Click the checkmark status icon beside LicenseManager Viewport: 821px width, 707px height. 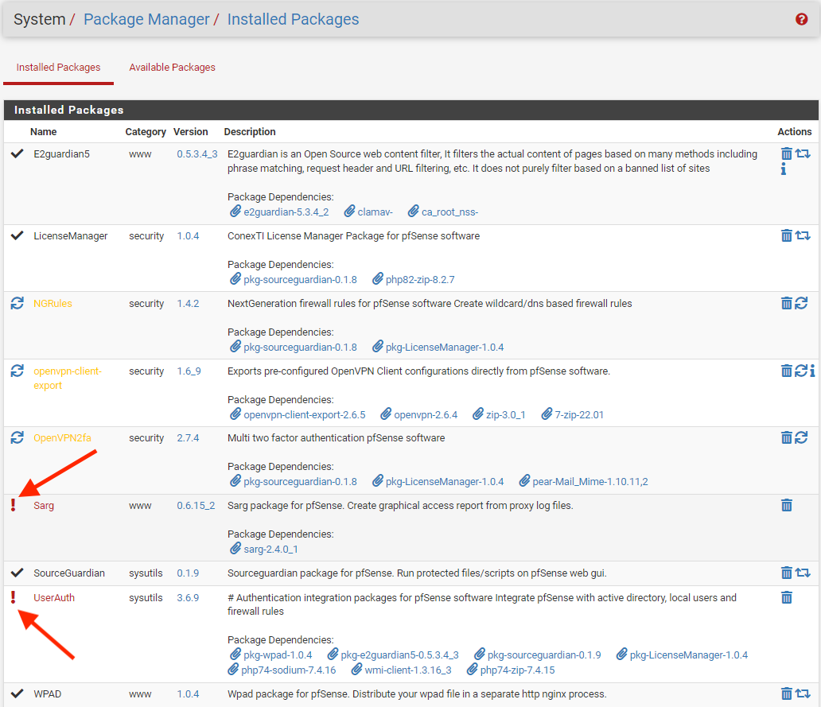click(x=18, y=235)
